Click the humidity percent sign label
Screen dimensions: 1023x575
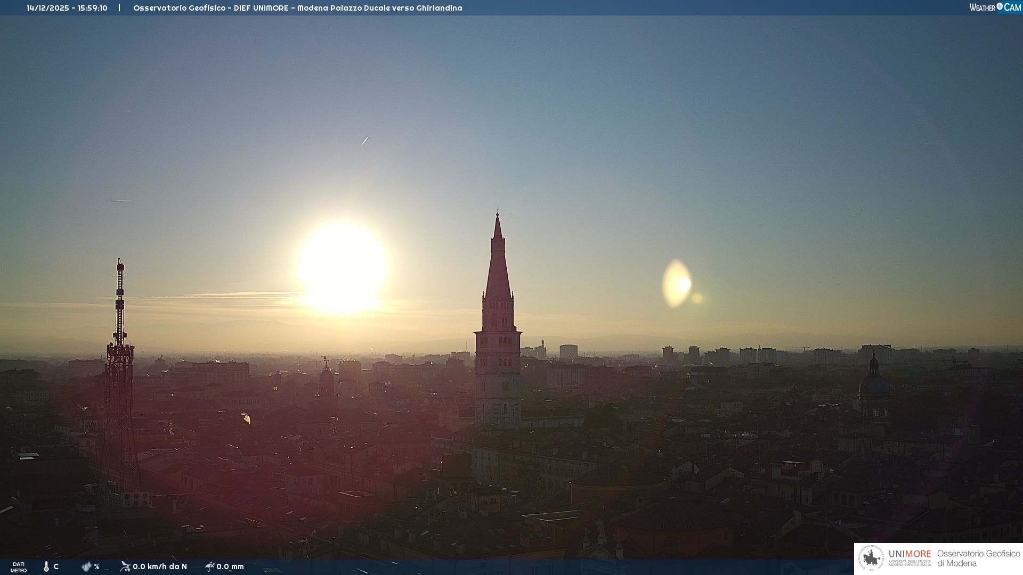coord(96,566)
